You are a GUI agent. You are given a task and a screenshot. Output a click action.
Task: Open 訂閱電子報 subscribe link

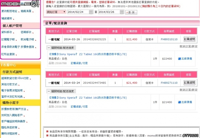coord(8,40)
